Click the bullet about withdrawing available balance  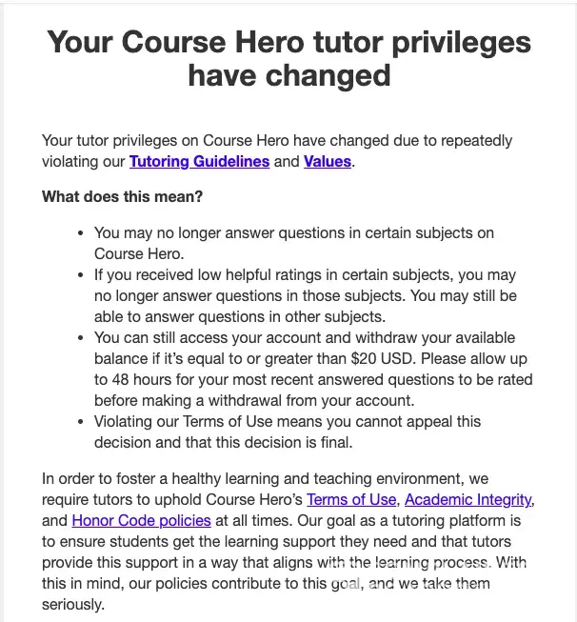[305, 370]
